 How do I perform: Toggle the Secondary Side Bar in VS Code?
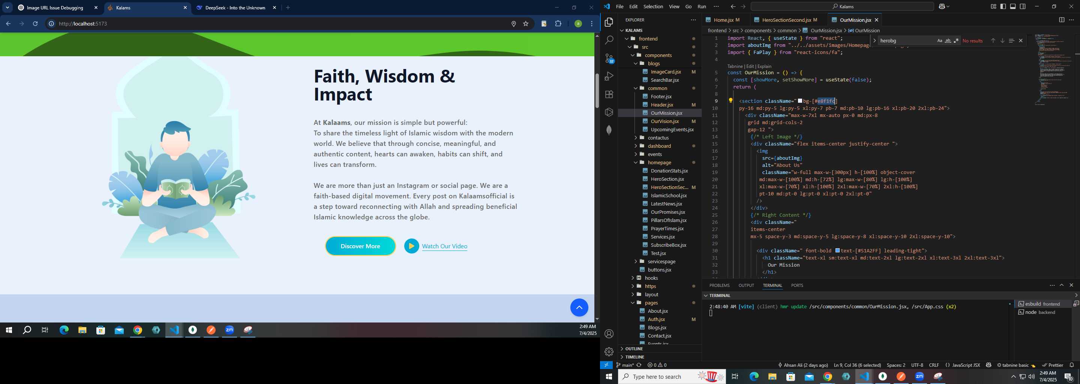click(1022, 7)
